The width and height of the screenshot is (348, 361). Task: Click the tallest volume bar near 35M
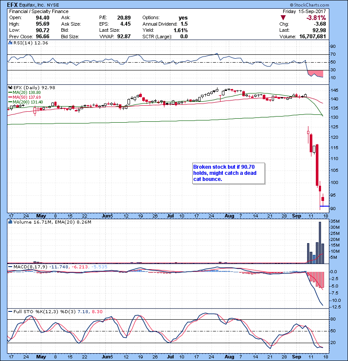(x=320, y=243)
